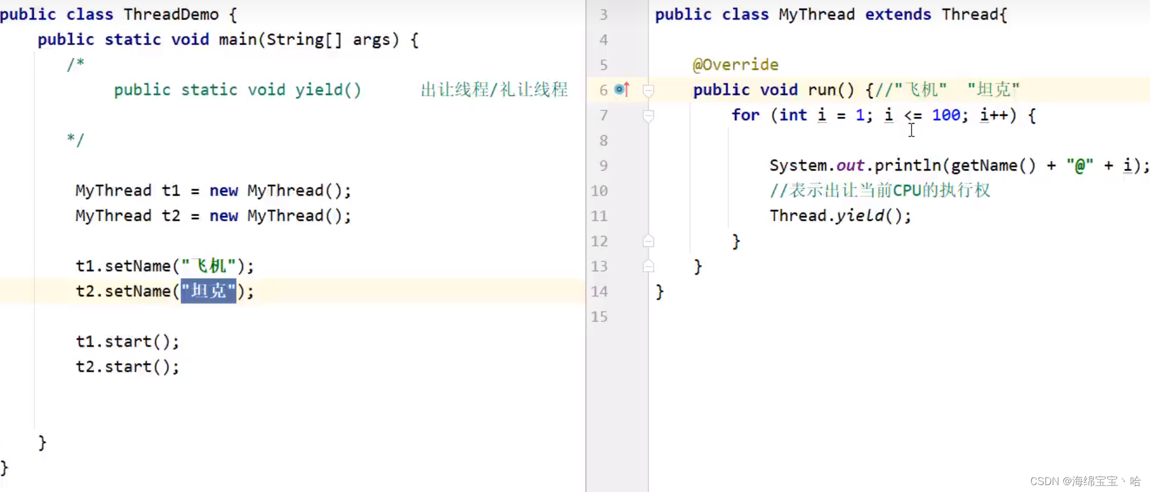The image size is (1150, 492).
Task: Click the class name MyThread in declaration on line 3
Action: click(x=817, y=14)
